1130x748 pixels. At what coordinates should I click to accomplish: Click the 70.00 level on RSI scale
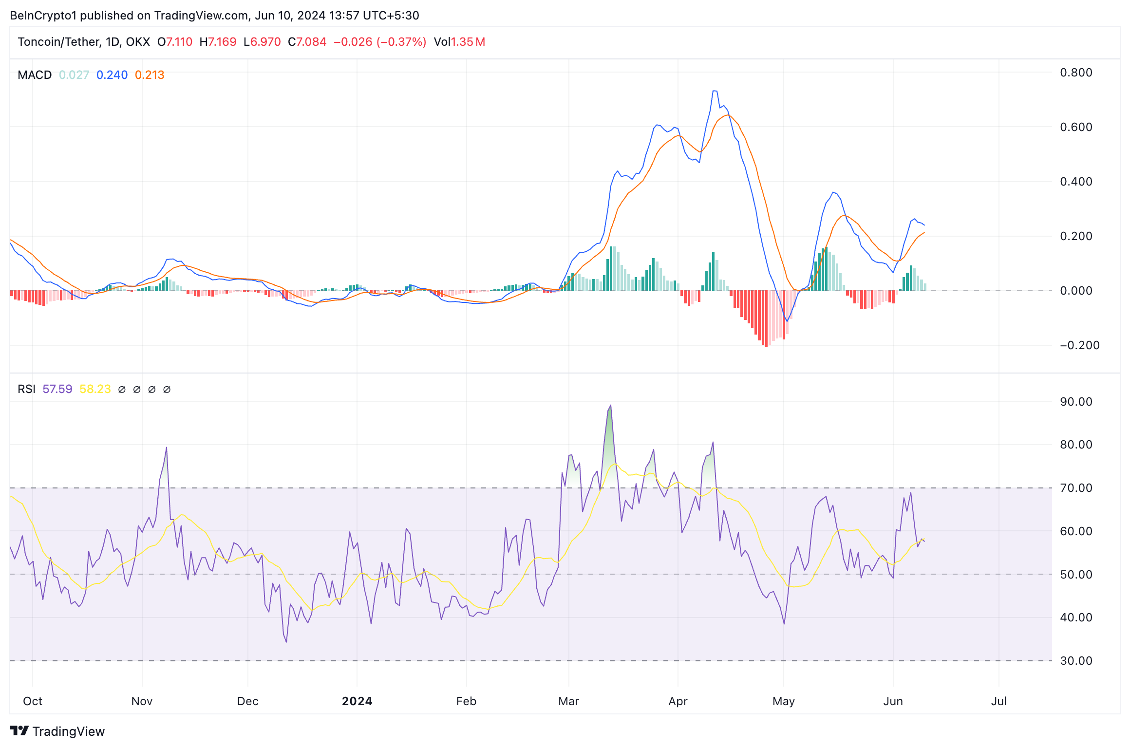coord(1076,488)
